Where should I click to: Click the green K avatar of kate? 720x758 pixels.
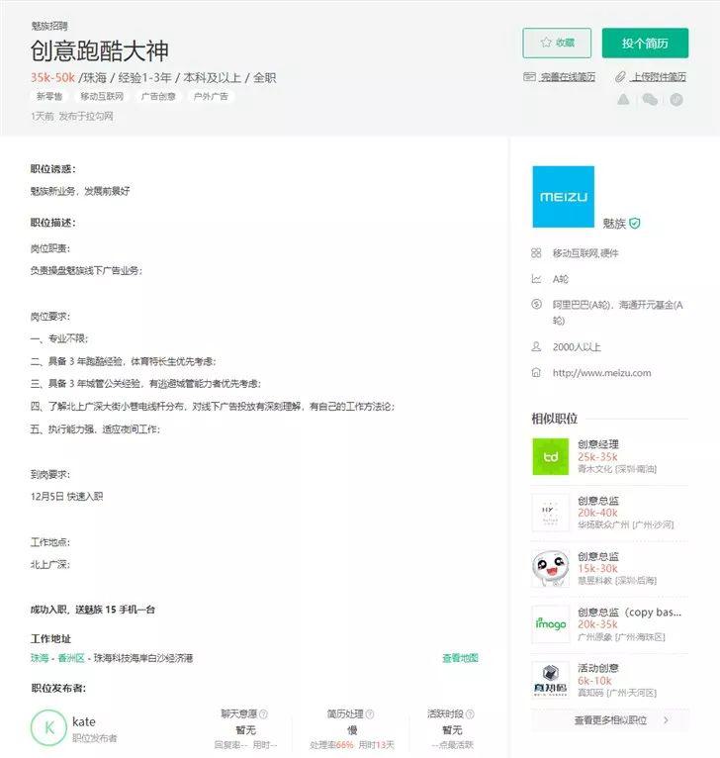[x=48, y=727]
